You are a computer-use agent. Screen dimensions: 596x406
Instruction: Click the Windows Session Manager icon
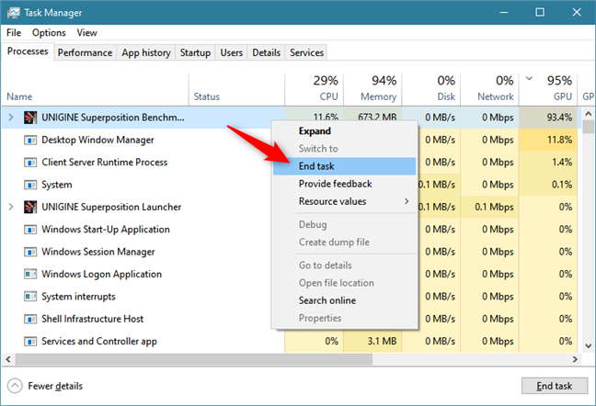(x=30, y=252)
